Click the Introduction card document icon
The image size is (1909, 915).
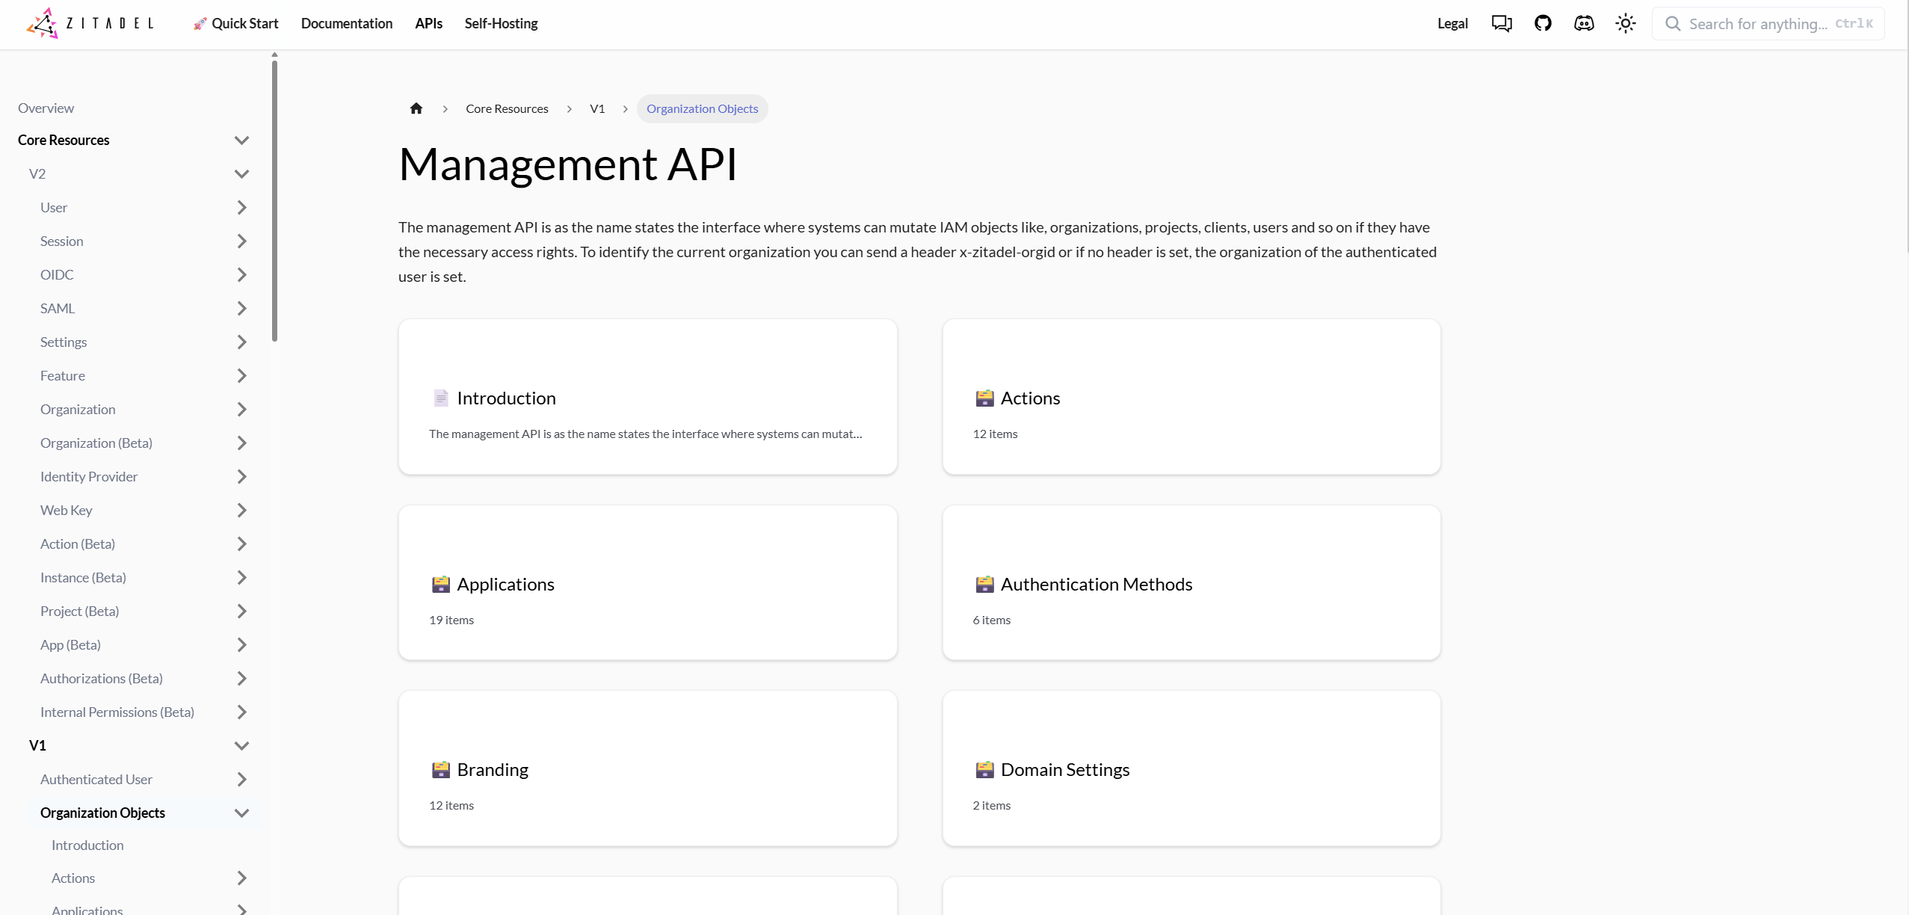(441, 398)
